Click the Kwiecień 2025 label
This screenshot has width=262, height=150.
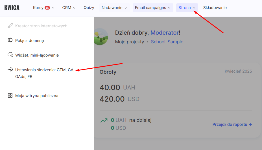[x=238, y=71]
